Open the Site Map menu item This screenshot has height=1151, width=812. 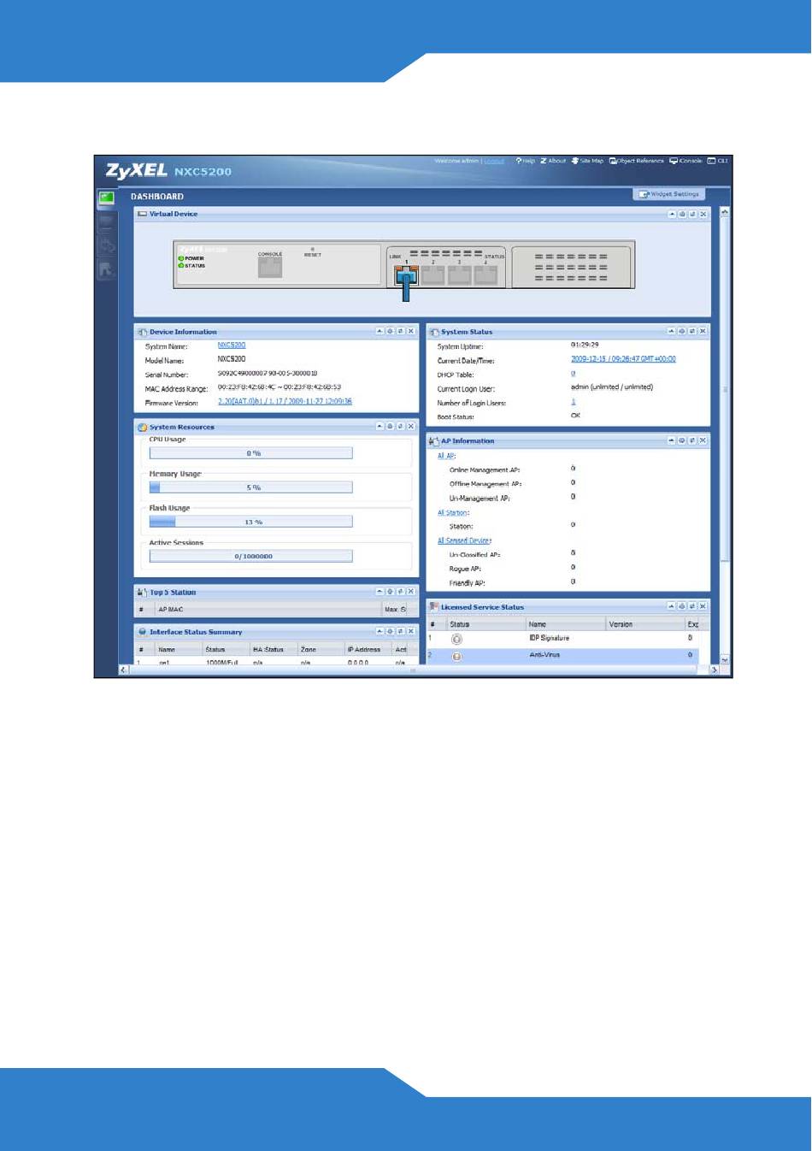(587, 161)
